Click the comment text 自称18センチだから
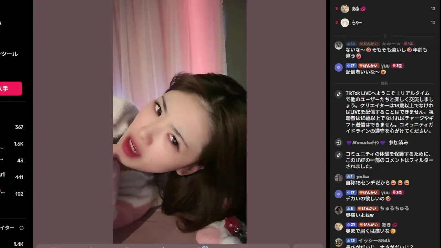The image size is (441, 248). click(x=368, y=183)
